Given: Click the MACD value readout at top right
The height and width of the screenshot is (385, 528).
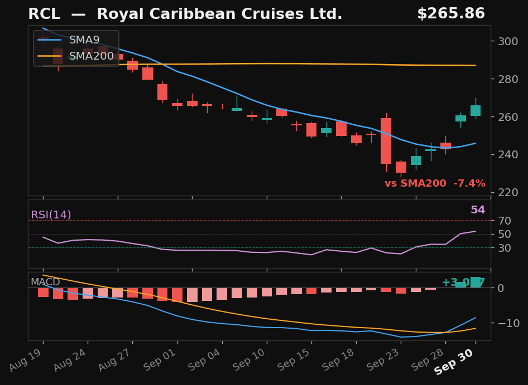Looking at the screenshot, I should pyautogui.click(x=463, y=282).
